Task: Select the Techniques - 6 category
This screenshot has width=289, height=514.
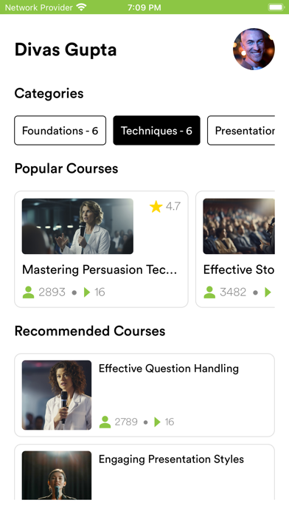Action: click(156, 131)
